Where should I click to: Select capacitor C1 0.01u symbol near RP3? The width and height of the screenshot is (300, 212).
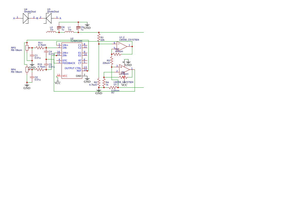click(32, 55)
